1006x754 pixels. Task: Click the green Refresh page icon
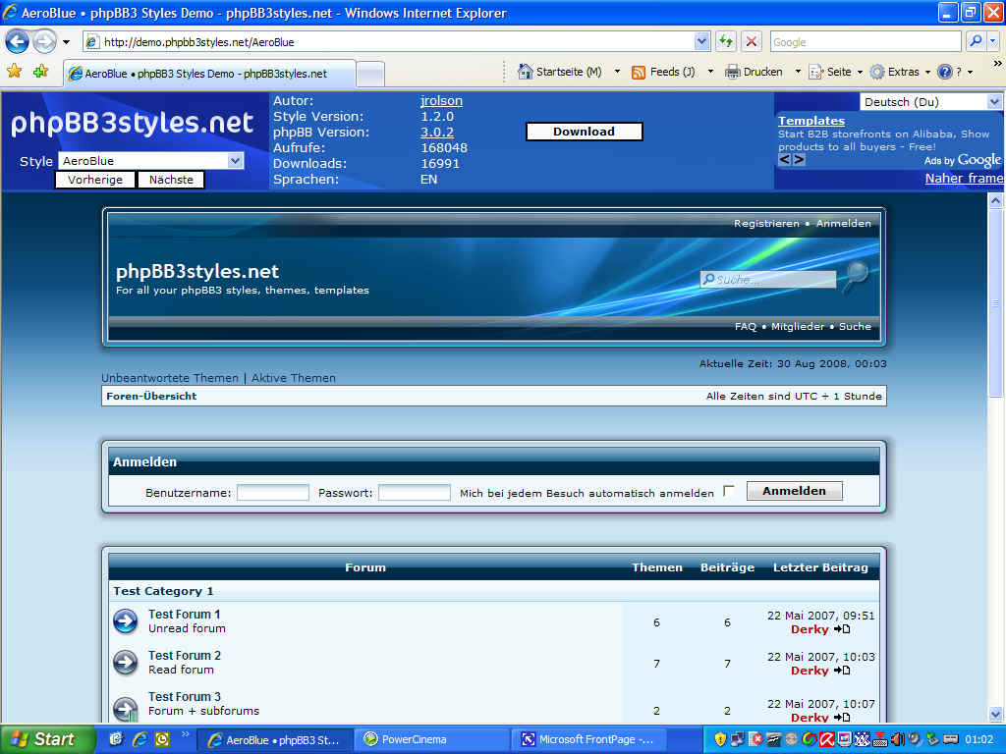tap(725, 41)
